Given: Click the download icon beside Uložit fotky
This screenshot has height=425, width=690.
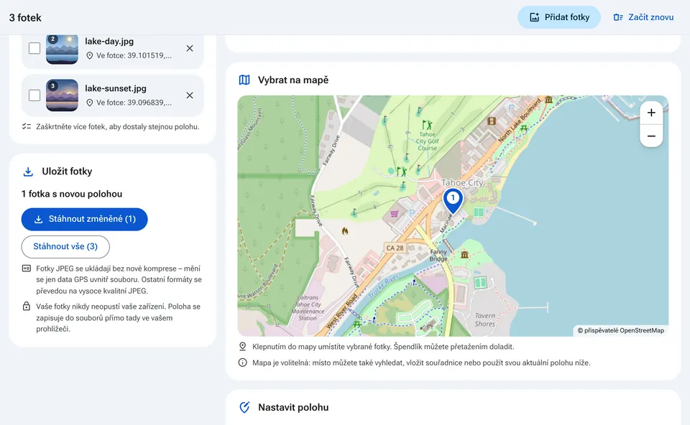Looking at the screenshot, I should coord(28,172).
